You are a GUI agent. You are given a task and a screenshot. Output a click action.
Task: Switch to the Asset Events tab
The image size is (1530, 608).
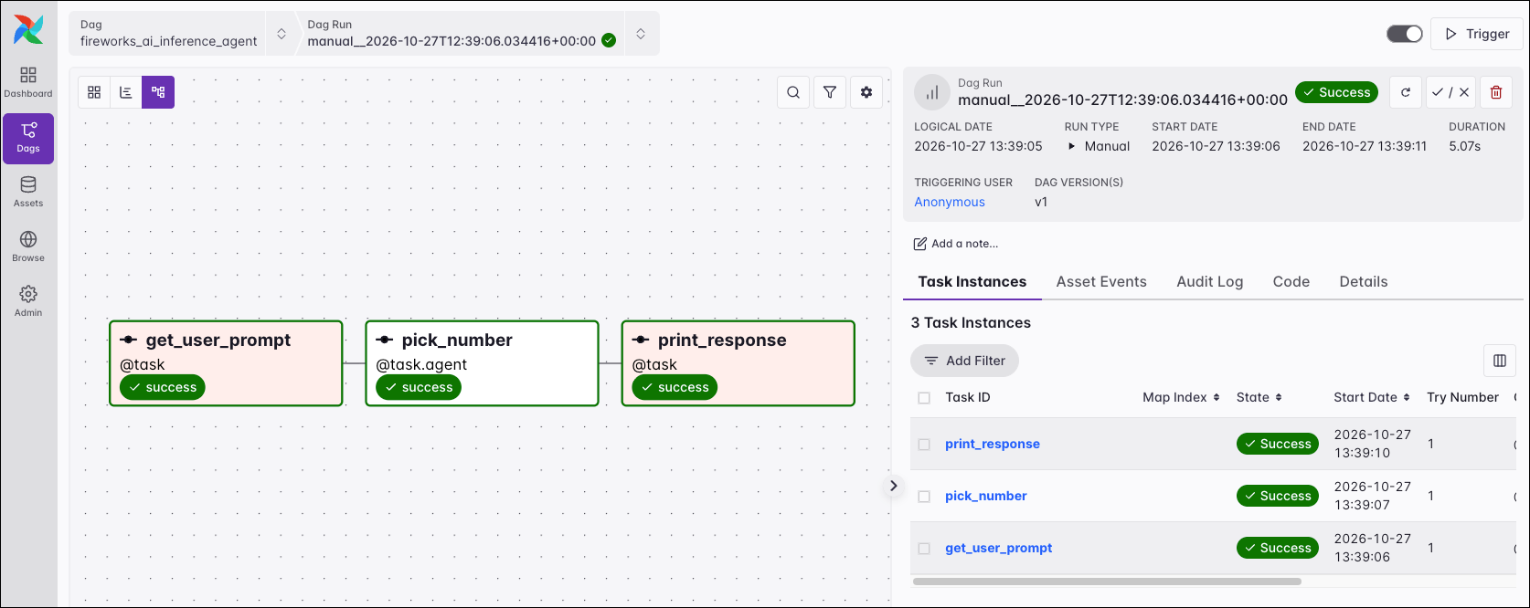coord(1101,281)
